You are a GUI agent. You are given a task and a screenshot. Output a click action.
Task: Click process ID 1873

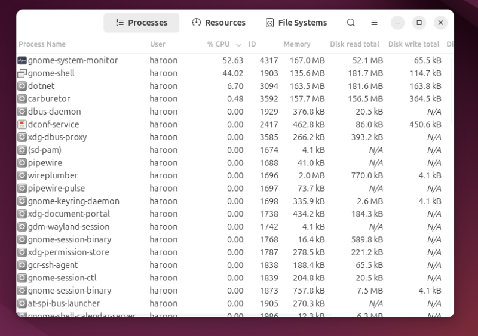(269, 291)
